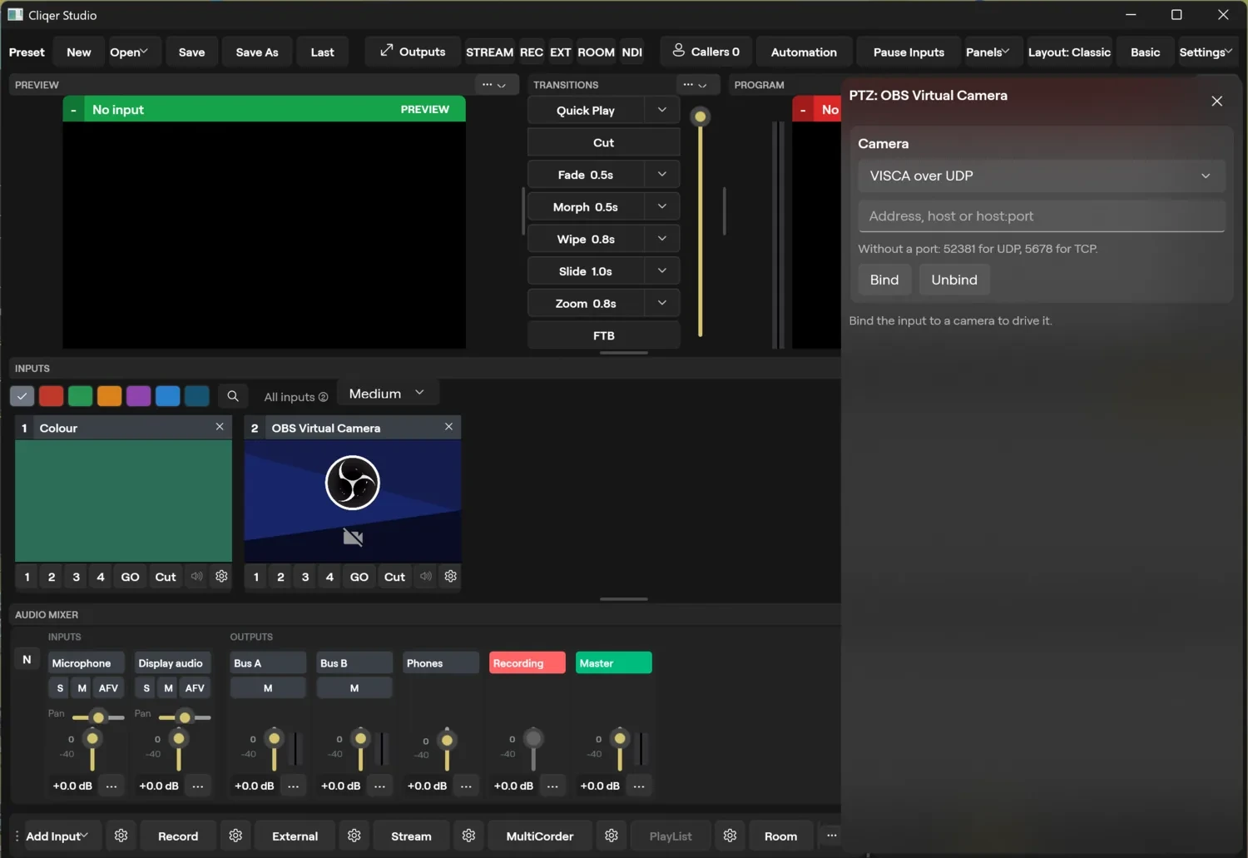1248x858 pixels.
Task: Open the Settings menu
Action: (1206, 52)
